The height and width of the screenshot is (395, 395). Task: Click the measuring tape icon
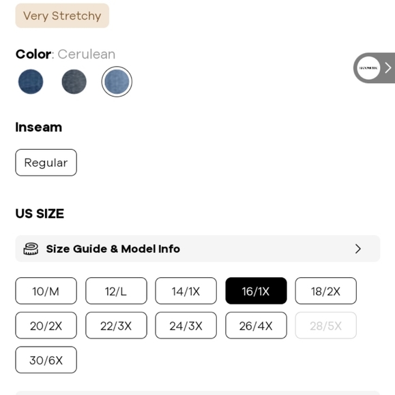[x=31, y=249]
